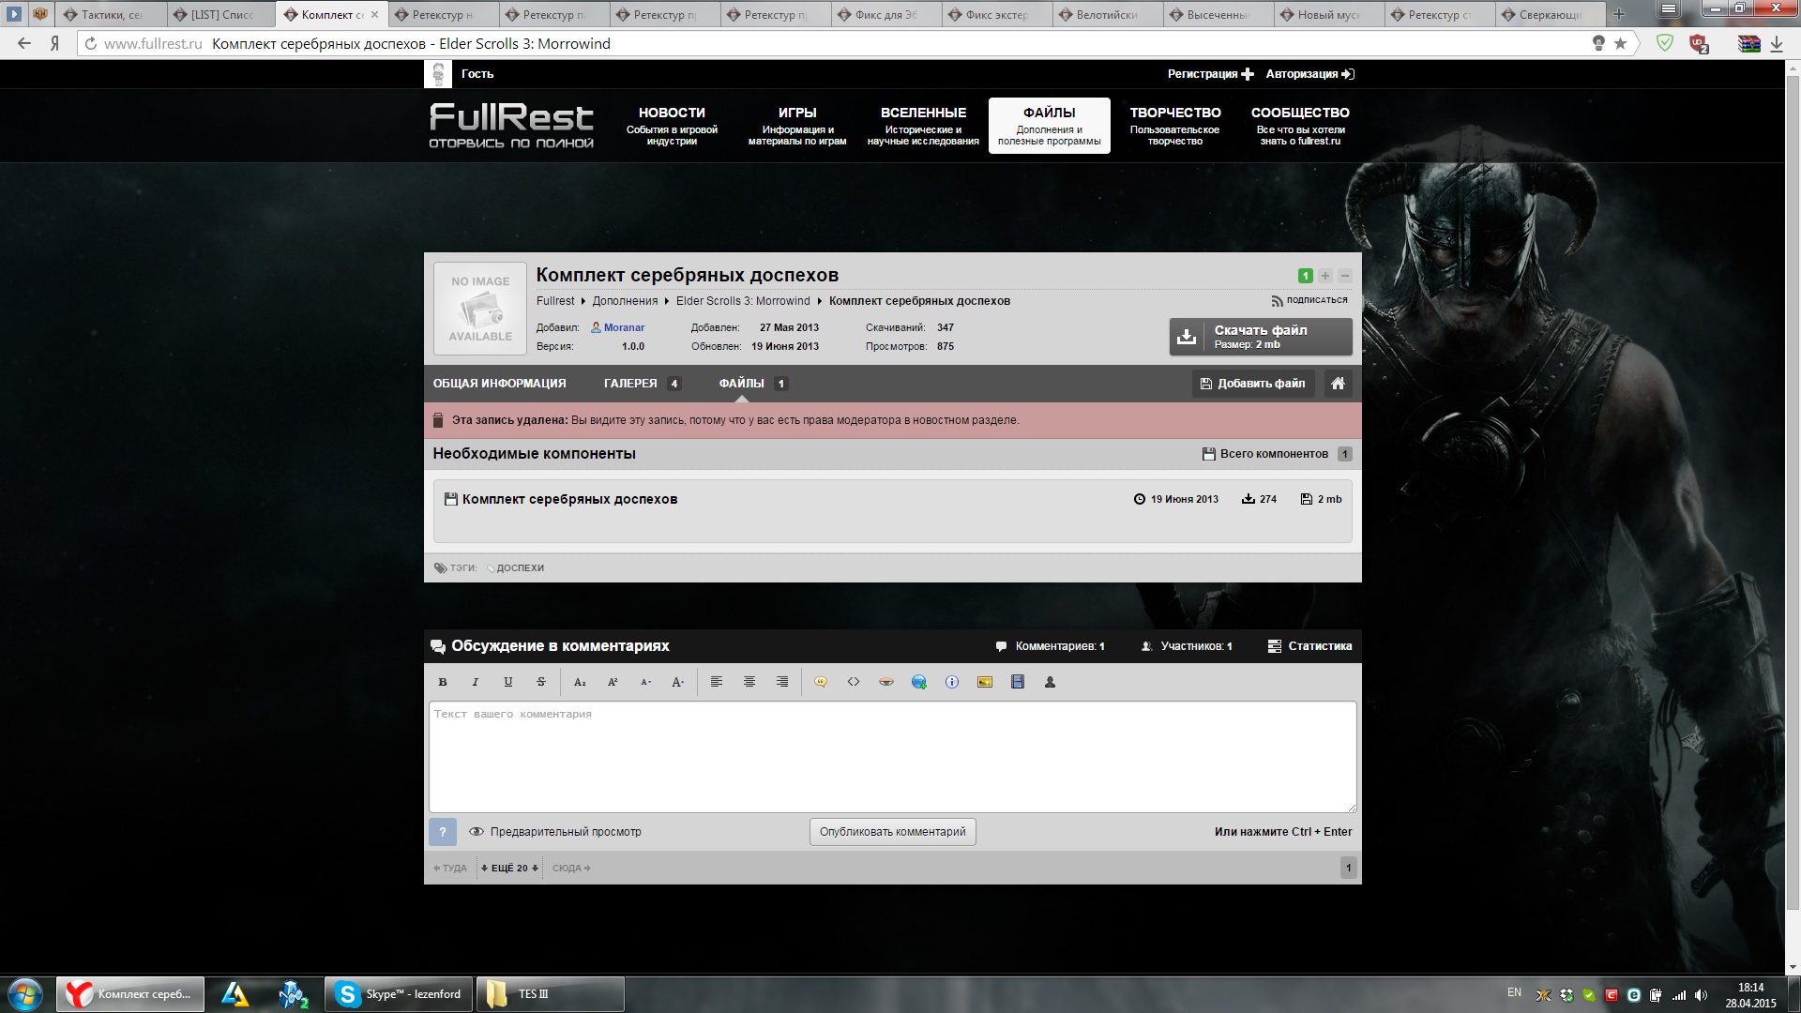Reload page with browser refresh icon
1801x1013 pixels.
click(91, 43)
